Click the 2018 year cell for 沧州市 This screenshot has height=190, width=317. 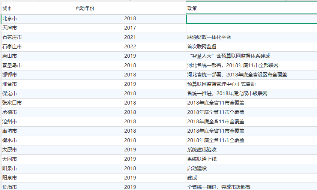[130, 122]
